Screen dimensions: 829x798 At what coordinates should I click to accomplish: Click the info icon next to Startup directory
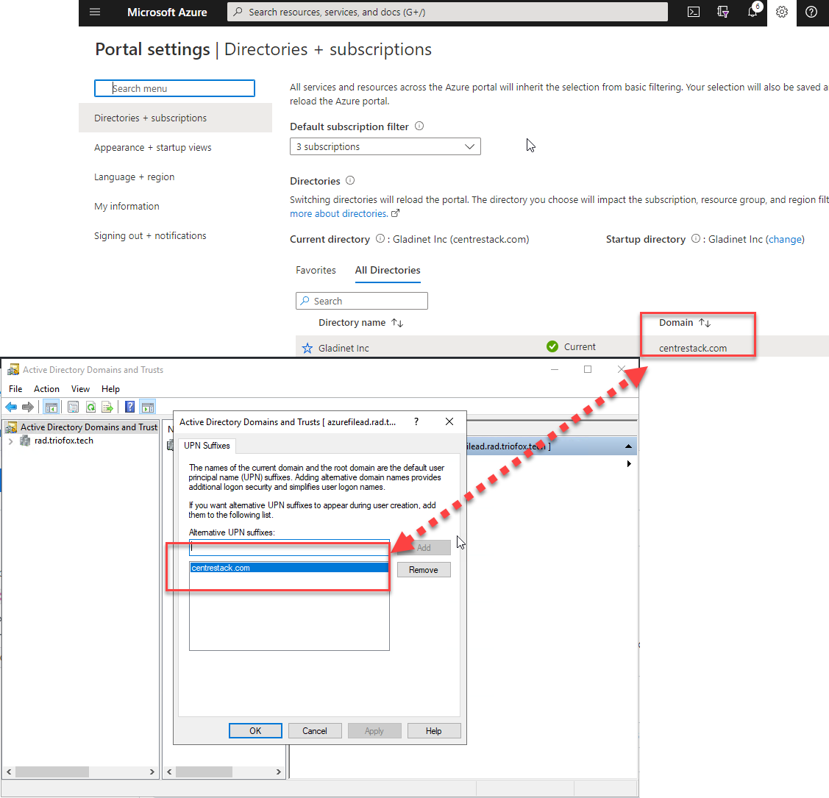[696, 238]
